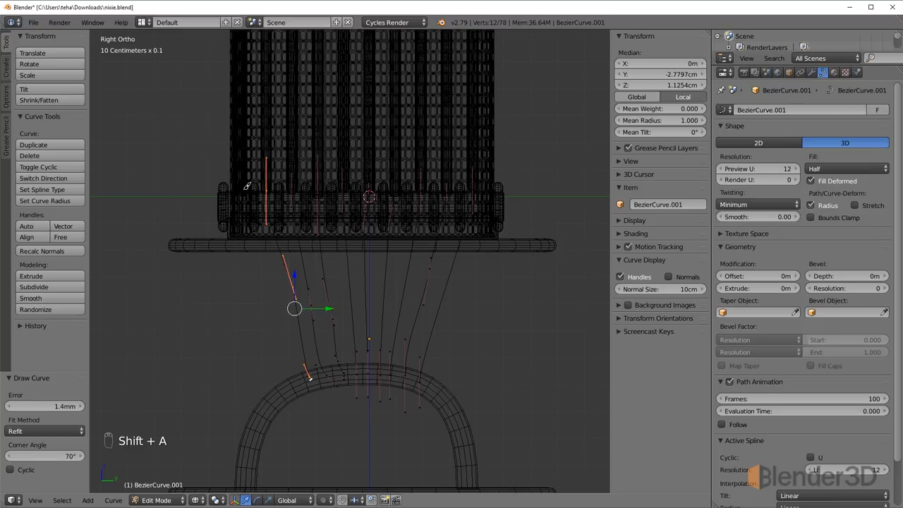This screenshot has width=903, height=508.
Task: Select the translate manipulator arrow icon
Action: point(246,500)
